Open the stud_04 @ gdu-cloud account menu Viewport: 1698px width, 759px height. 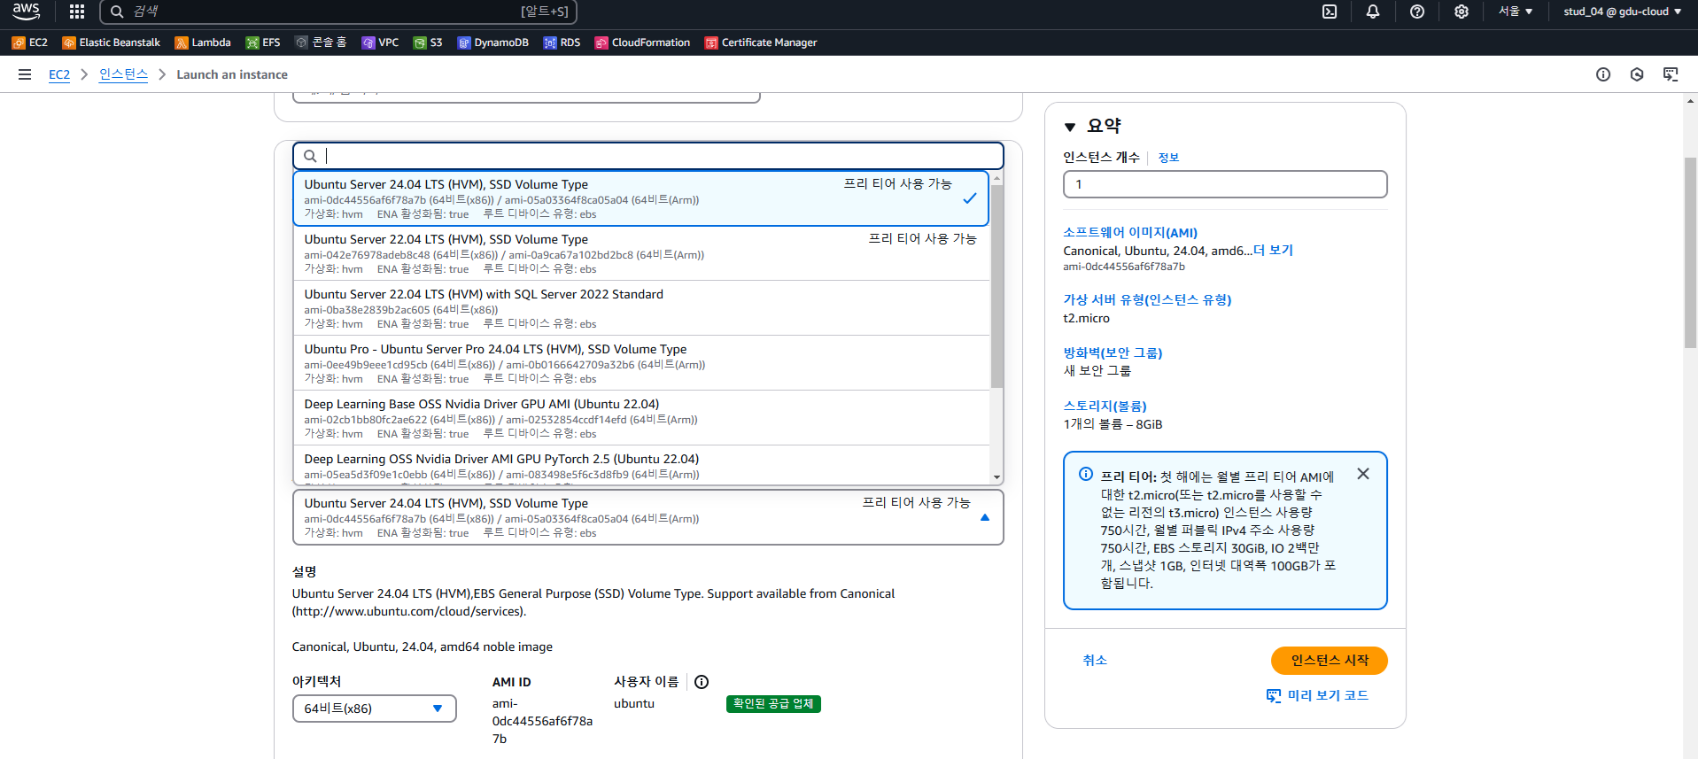coord(1622,12)
